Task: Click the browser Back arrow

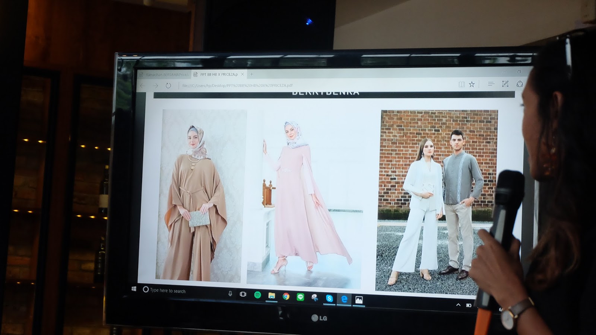Action: click(143, 86)
